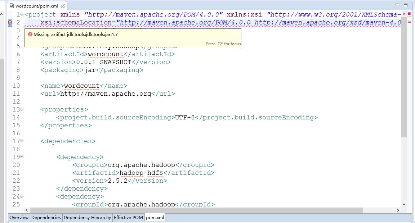Collapse the project element fold on line 1
Image resolution: width=415 pixels, height=223 pixels.
coord(22,14)
